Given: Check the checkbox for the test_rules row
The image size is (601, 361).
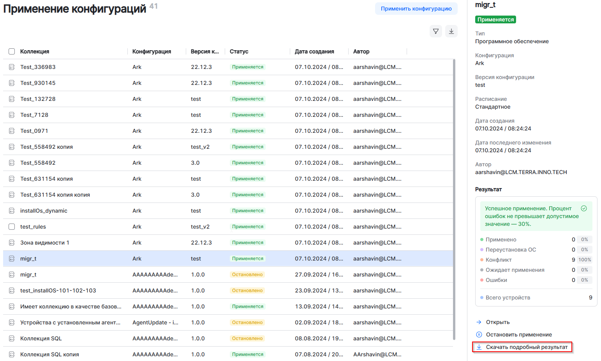Looking at the screenshot, I should (12, 227).
